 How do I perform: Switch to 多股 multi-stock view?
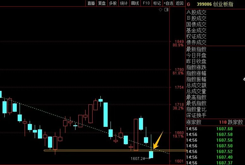113,3
